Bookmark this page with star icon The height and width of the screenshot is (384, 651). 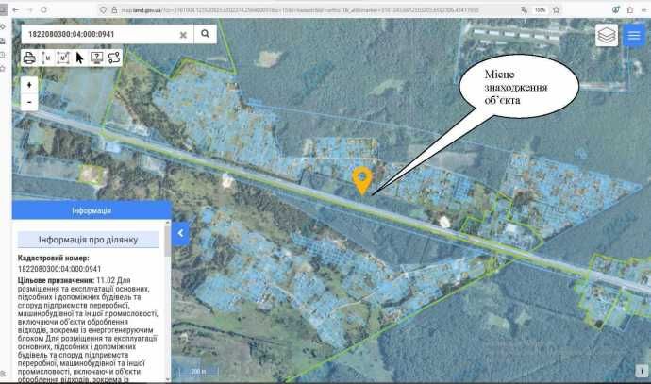(557, 10)
